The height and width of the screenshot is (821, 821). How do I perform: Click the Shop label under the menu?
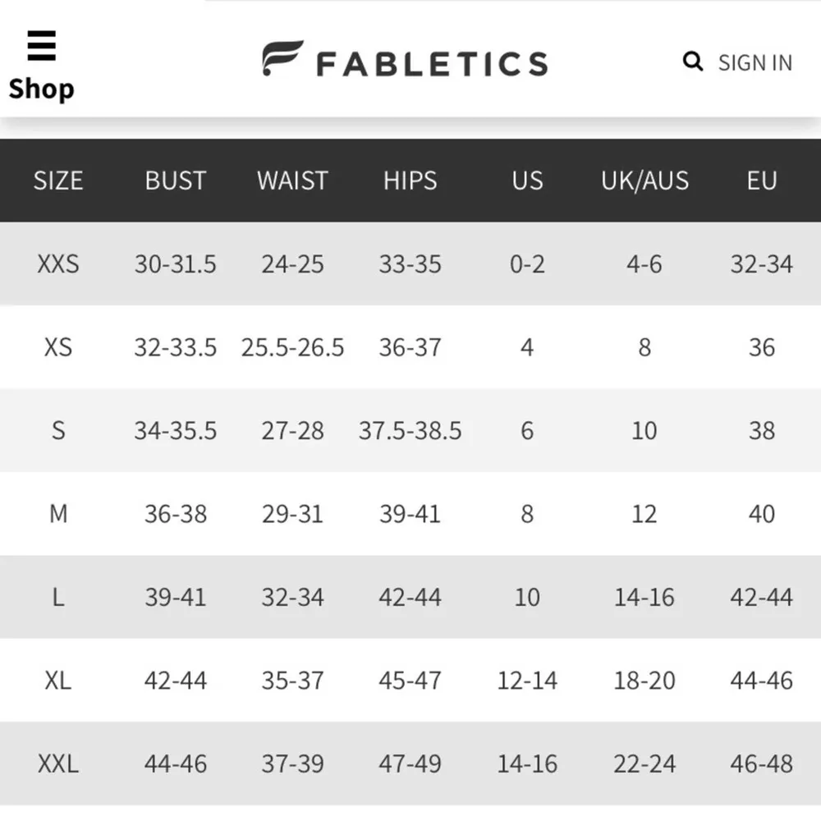[41, 88]
